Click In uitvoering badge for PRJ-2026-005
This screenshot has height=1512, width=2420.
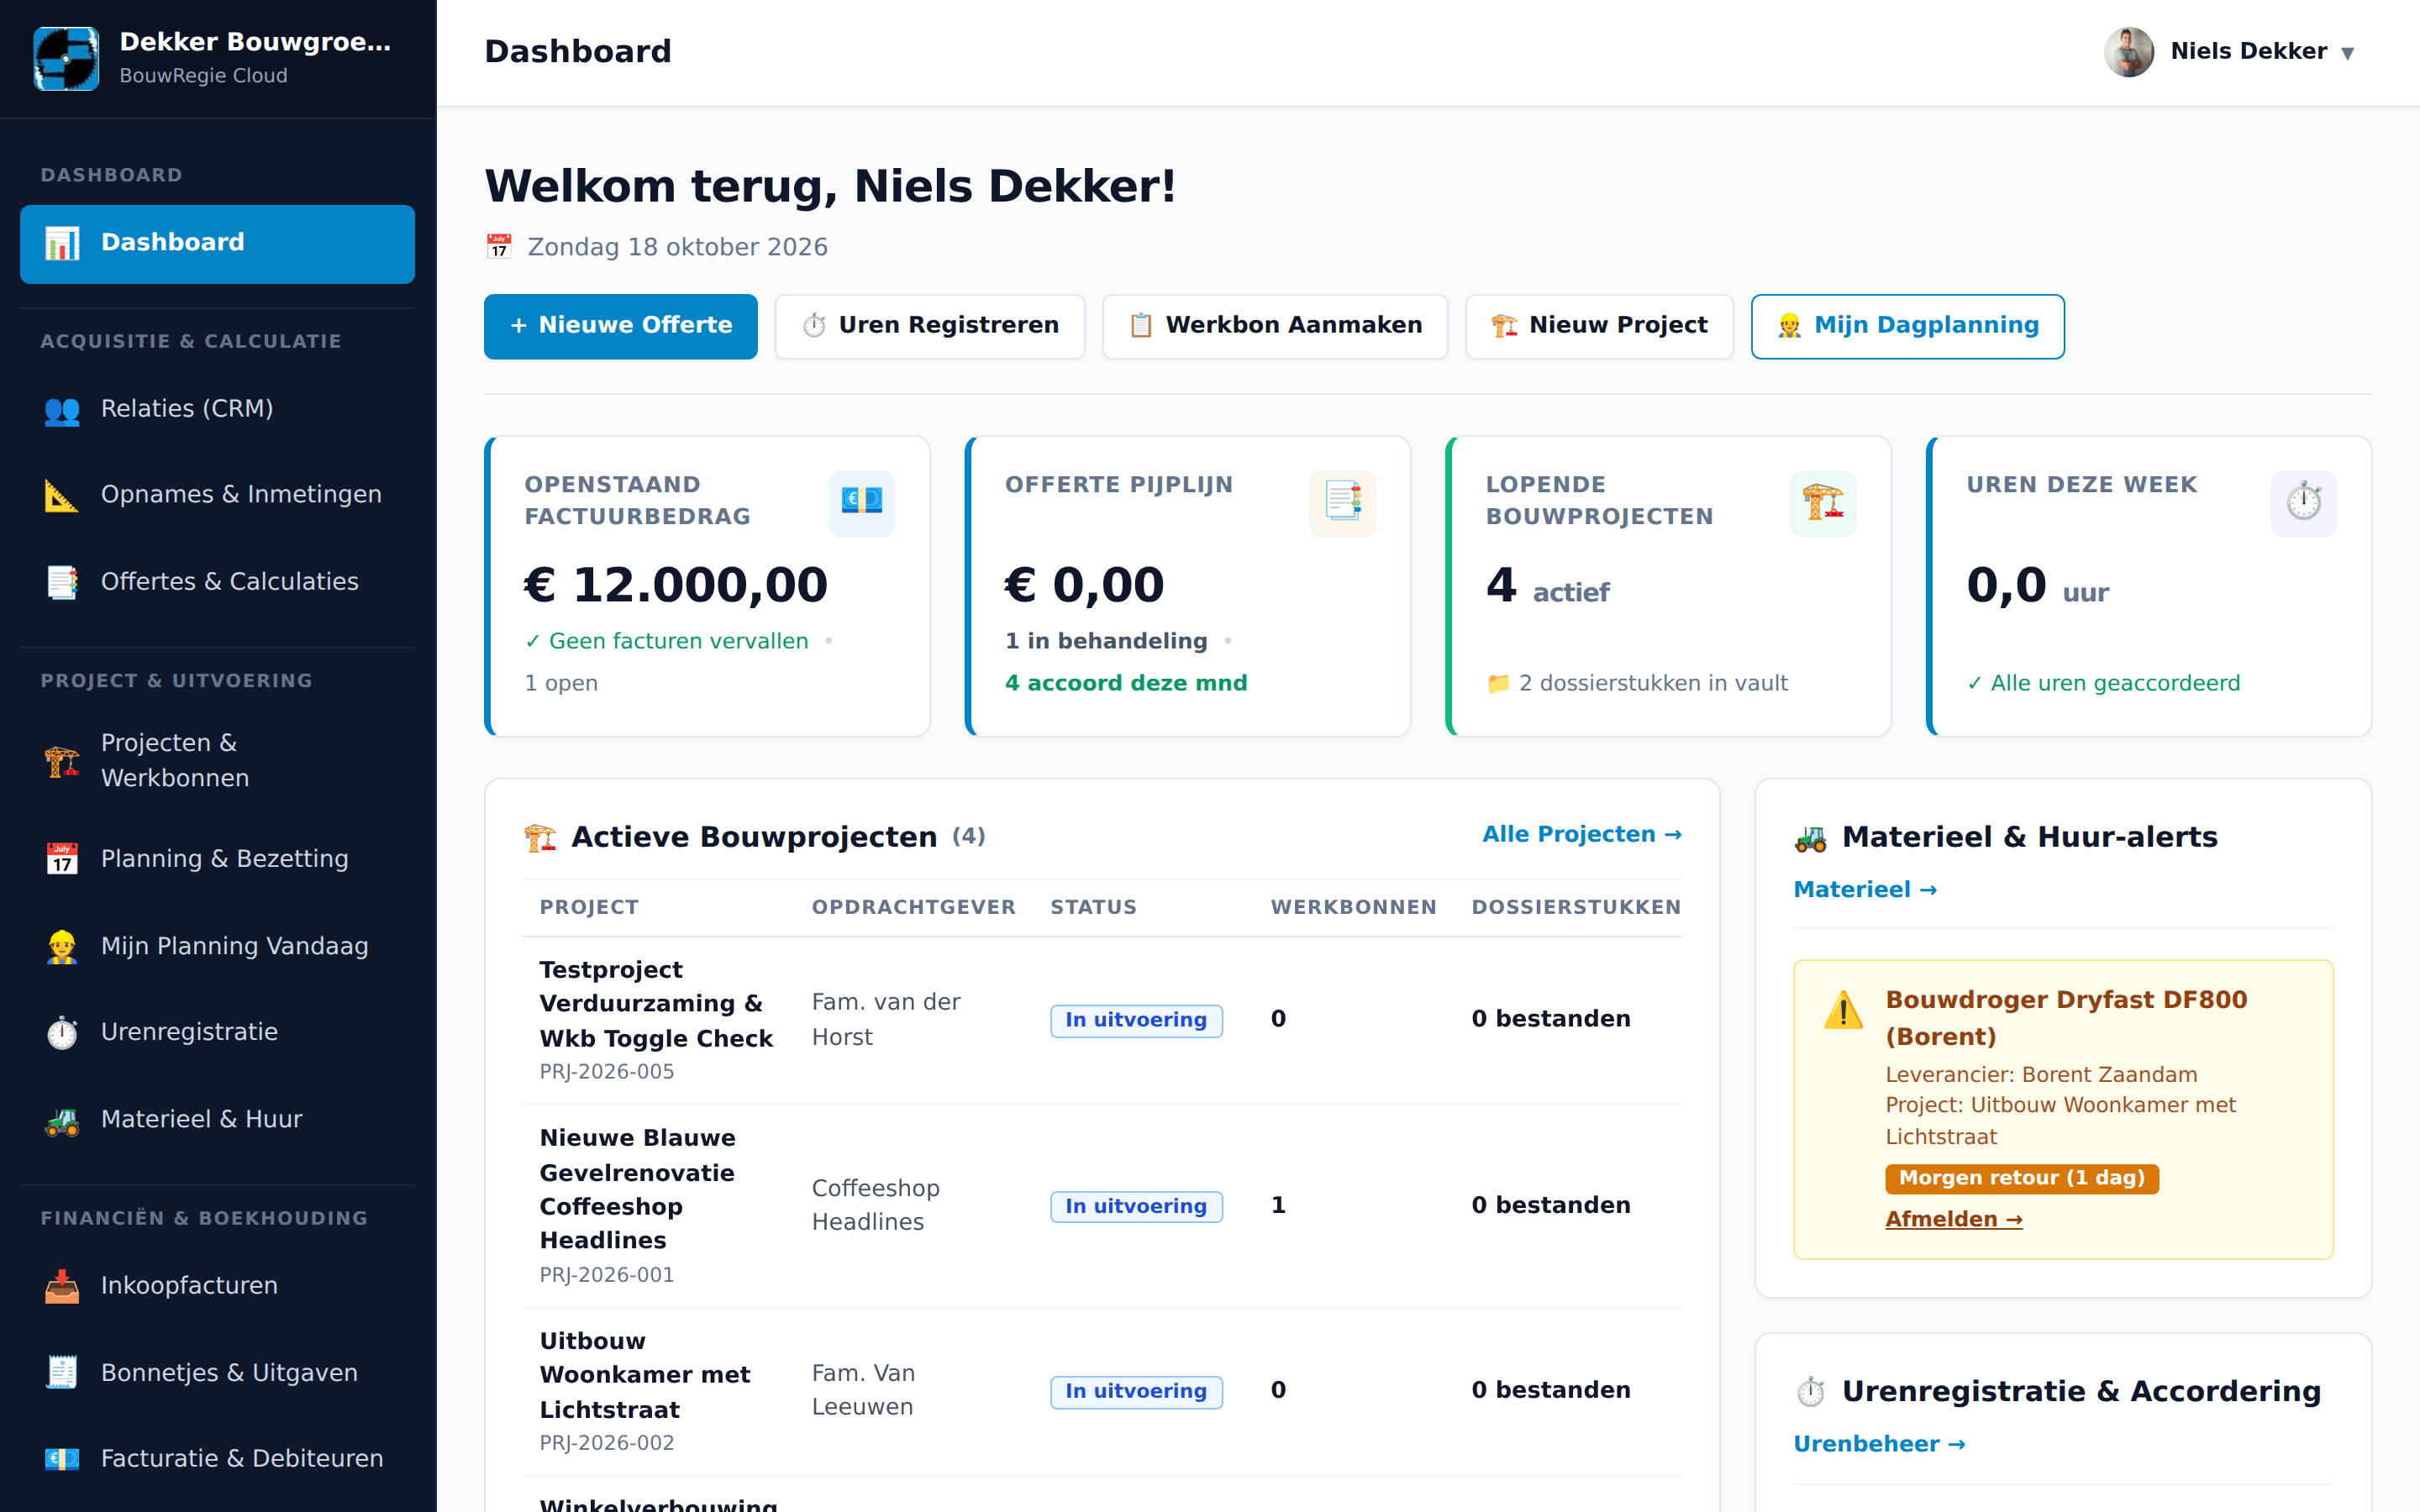point(1136,1020)
